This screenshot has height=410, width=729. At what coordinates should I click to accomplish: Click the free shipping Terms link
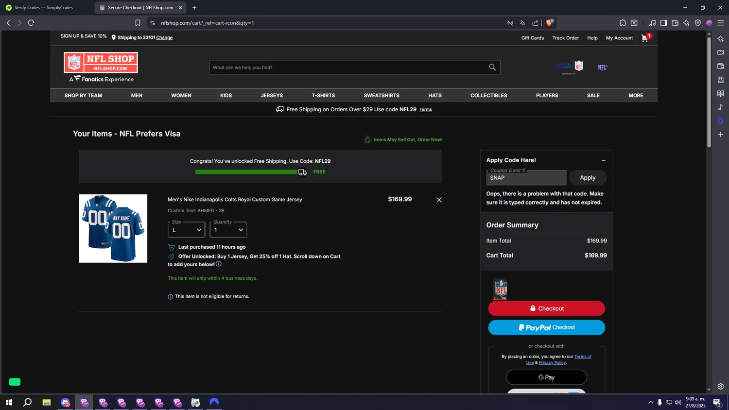tap(426, 110)
